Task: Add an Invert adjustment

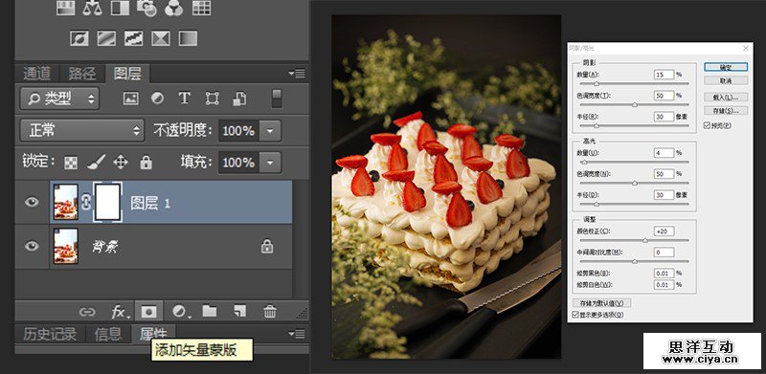Action: pos(79,38)
